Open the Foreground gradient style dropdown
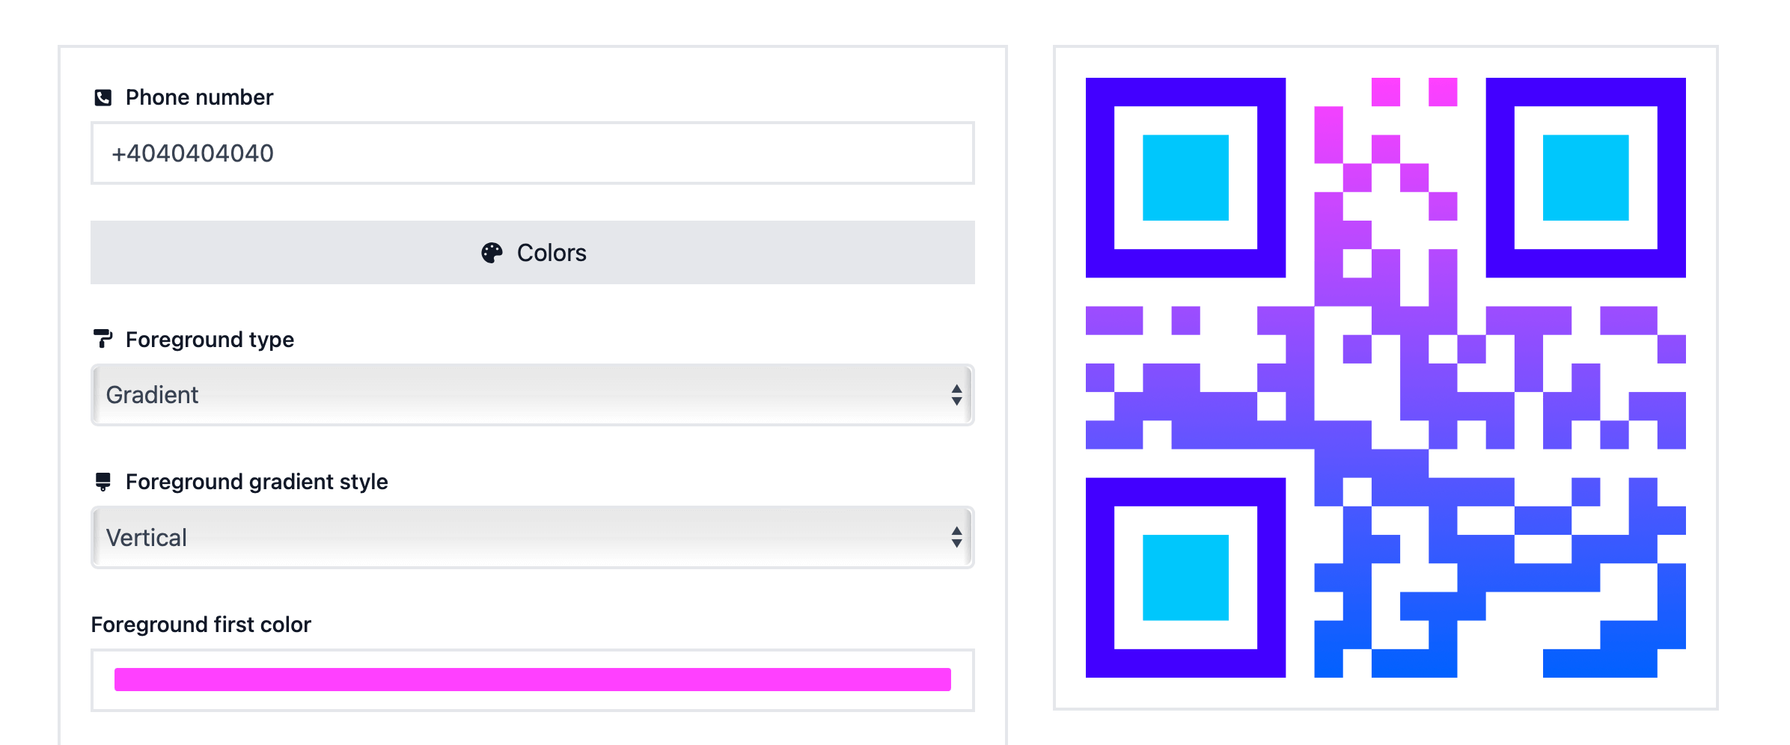This screenshot has height=745, width=1790. point(532,537)
